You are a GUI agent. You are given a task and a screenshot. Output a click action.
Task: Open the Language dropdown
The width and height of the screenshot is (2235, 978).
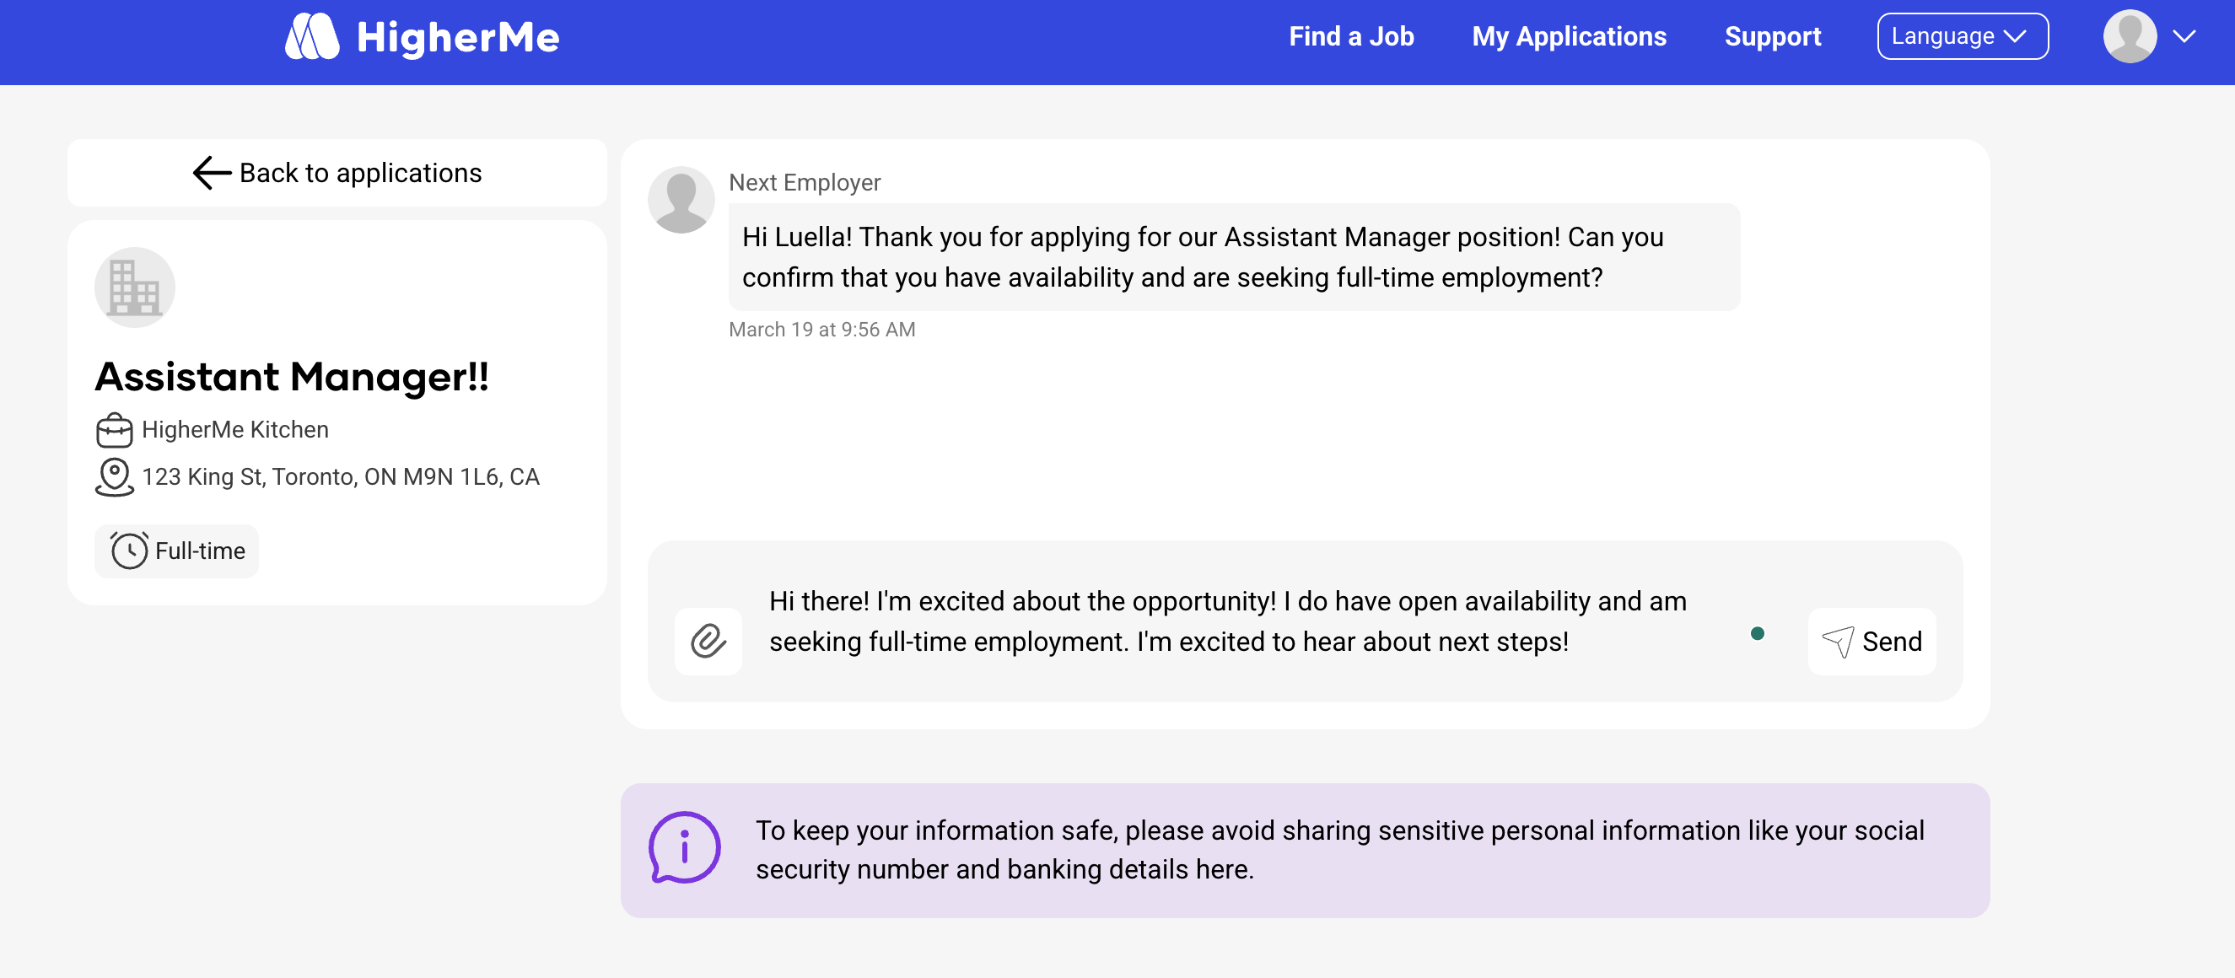1962,36
